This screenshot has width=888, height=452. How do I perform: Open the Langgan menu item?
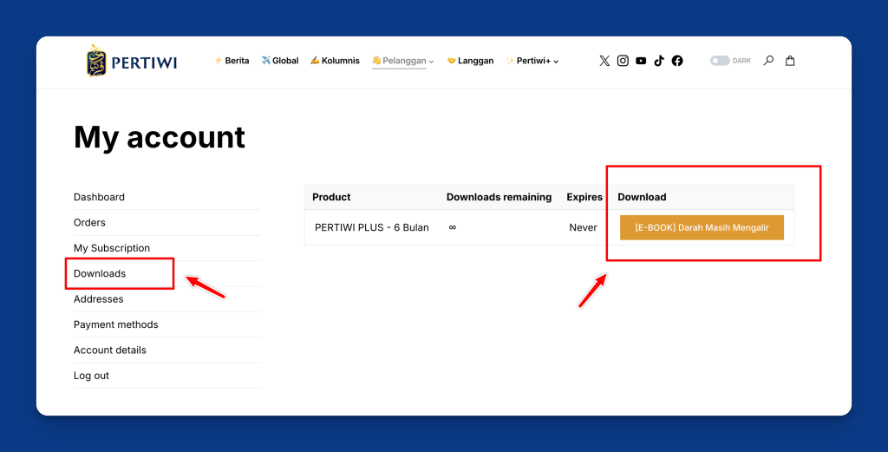coord(471,61)
